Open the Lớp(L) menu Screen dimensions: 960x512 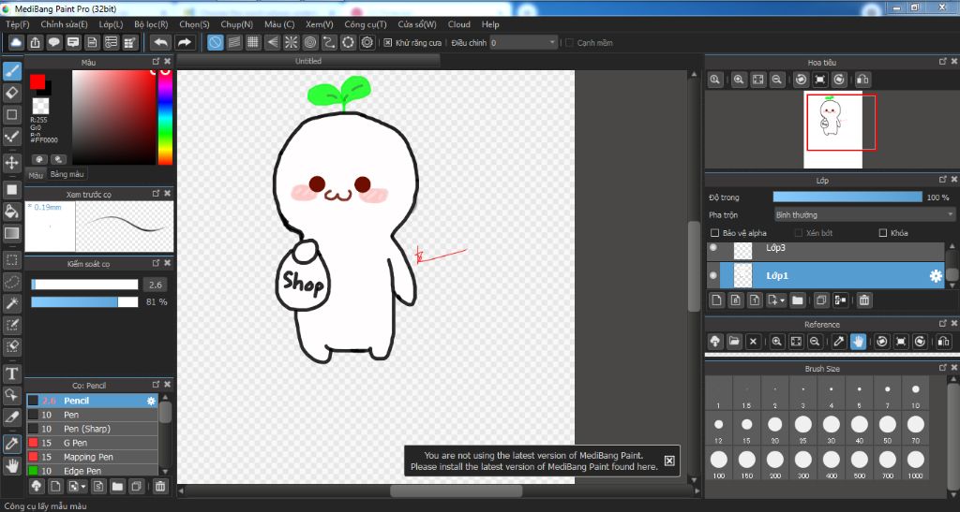coord(111,24)
